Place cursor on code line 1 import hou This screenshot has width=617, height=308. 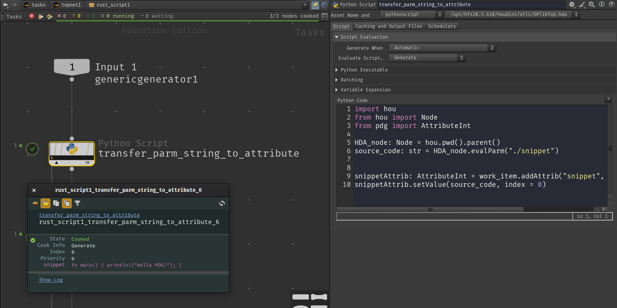coord(375,109)
